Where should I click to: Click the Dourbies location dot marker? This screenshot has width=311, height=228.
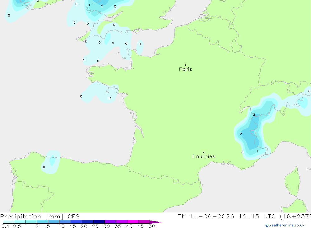pyautogui.click(x=204, y=152)
